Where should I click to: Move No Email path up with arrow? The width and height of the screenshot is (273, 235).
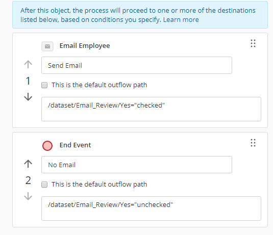pyautogui.click(x=28, y=164)
